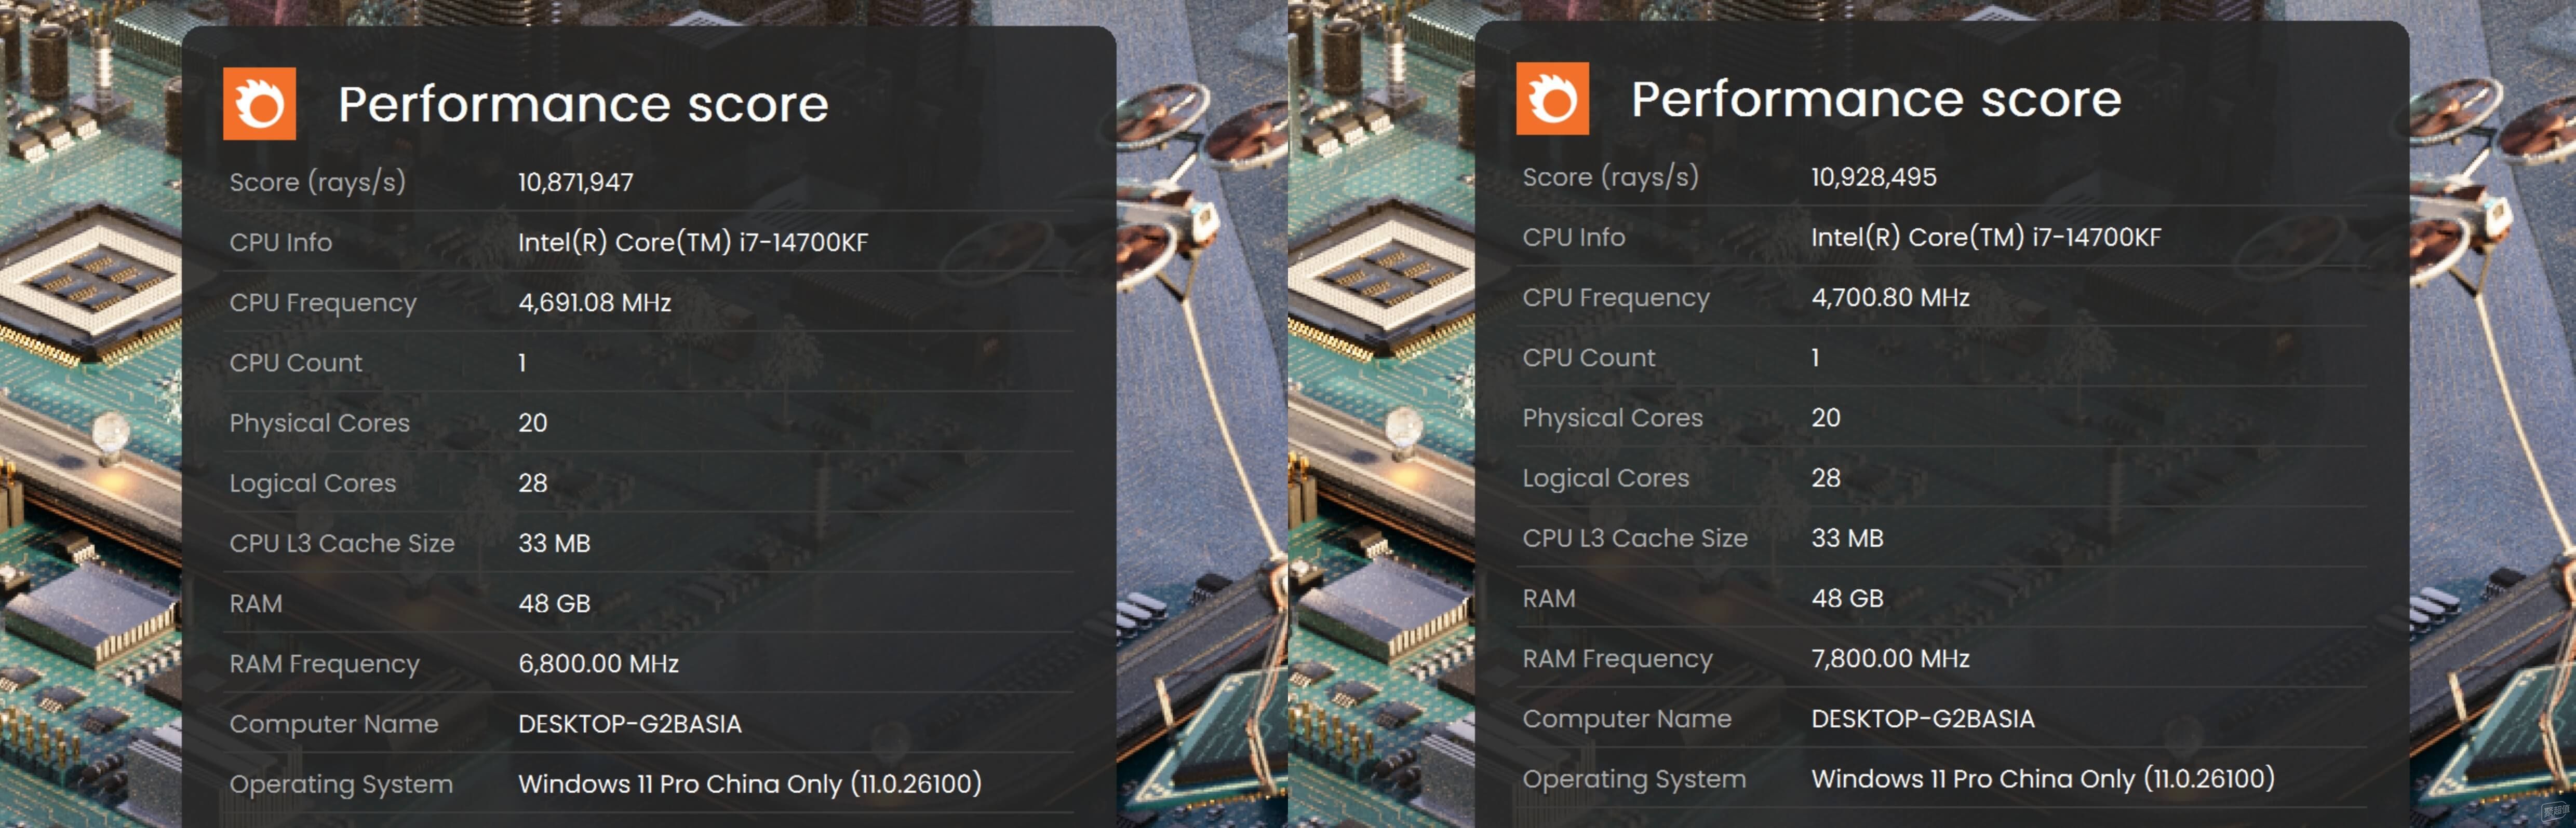Viewport: 2576px width, 828px height.
Task: Click left panel 'Score (rays/s)' label
Action: pos(317,183)
